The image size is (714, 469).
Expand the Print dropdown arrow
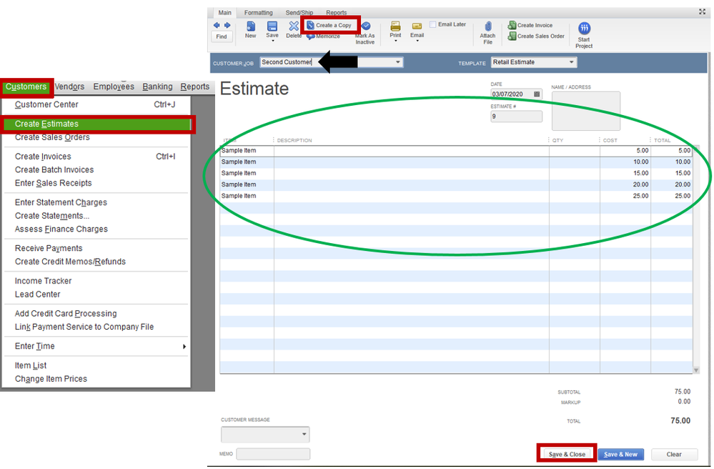[395, 41]
